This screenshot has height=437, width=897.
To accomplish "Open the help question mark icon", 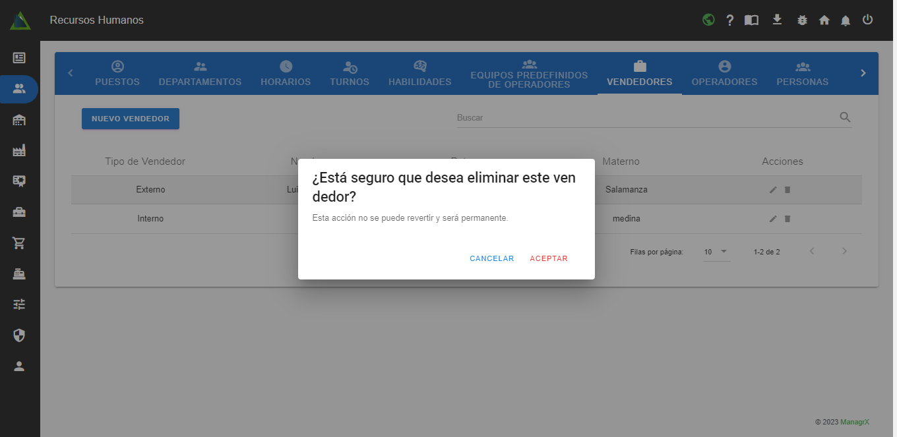I will 729,20.
